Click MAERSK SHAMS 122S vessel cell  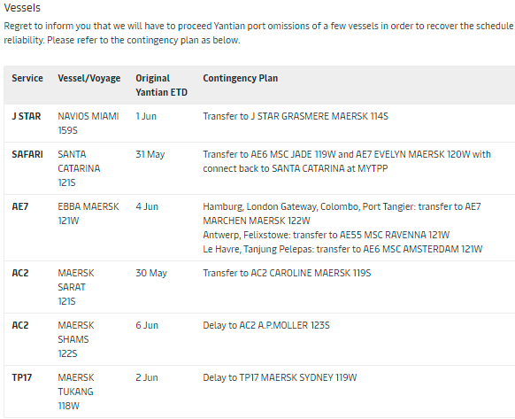(x=76, y=339)
